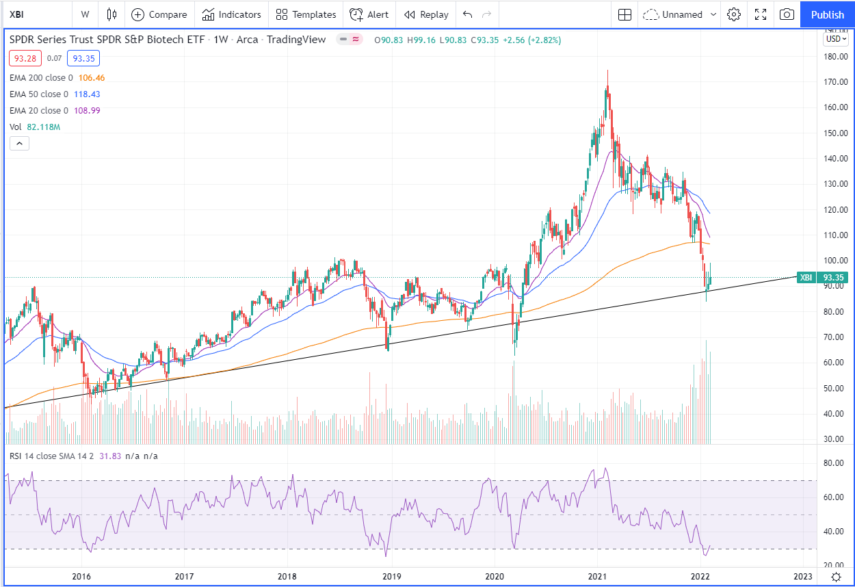The image size is (855, 587).
Task: Click the 2023 label on time axis
Action: pyautogui.click(x=802, y=576)
